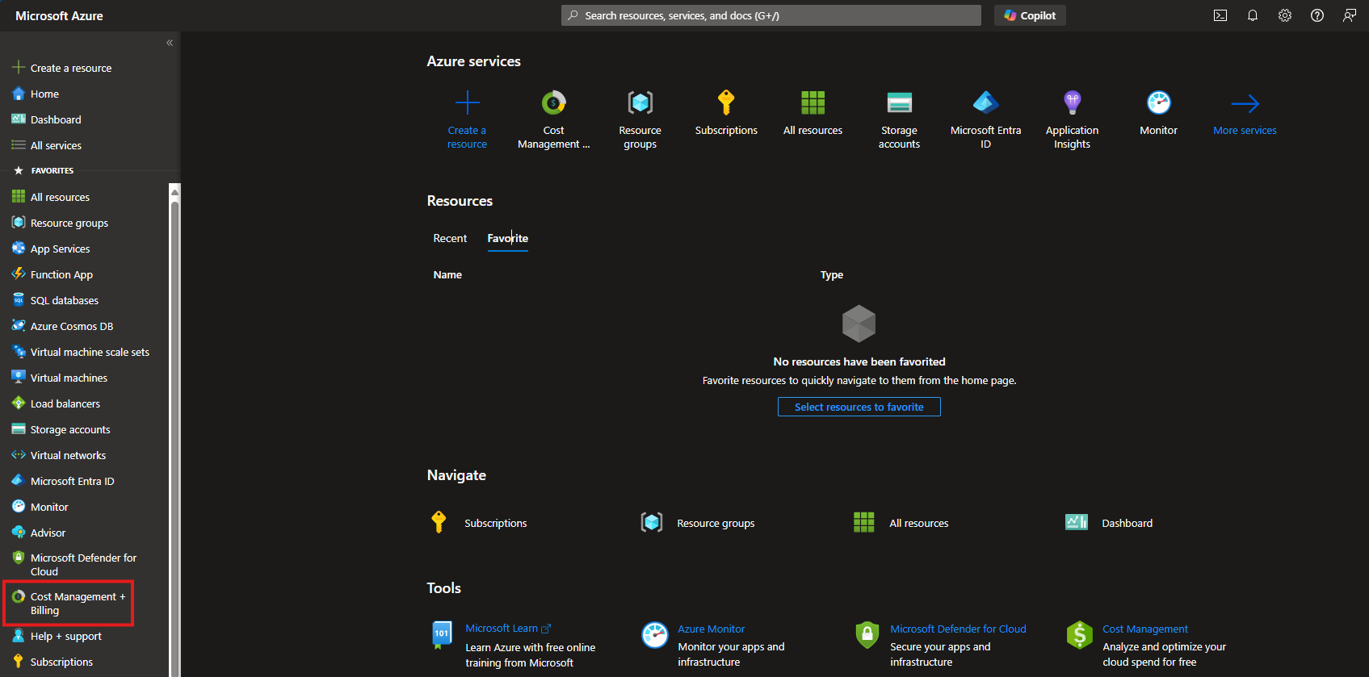Click Resource groups icon in sidebar
This screenshot has width=1369, height=677.
point(19,223)
